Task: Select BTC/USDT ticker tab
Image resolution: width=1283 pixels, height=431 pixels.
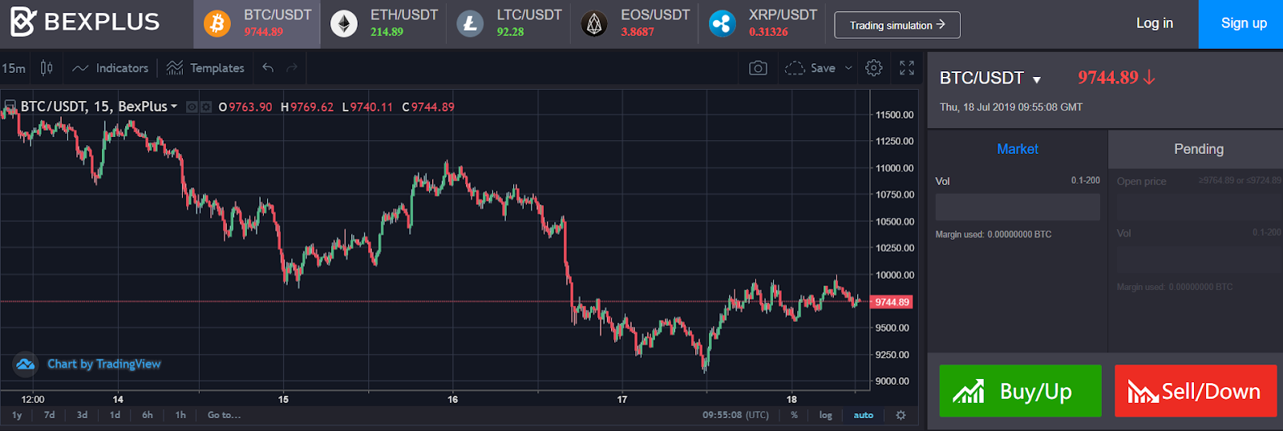Action: click(x=257, y=24)
